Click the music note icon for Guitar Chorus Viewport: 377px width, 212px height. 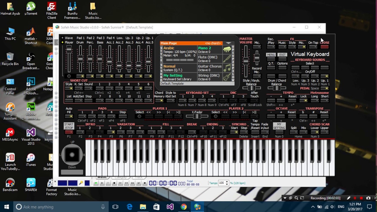[227, 68]
